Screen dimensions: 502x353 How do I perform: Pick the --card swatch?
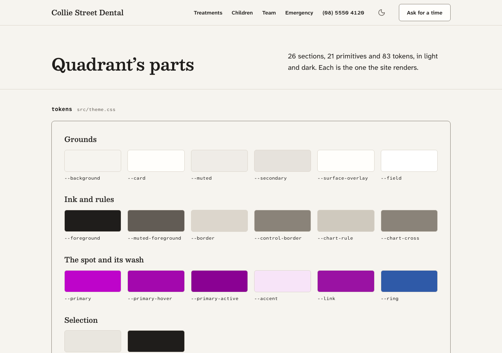[156, 161]
